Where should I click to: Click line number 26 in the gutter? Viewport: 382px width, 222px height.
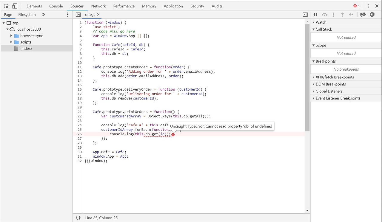[80, 134]
